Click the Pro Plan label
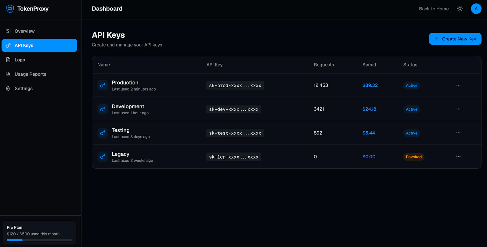 point(14,227)
